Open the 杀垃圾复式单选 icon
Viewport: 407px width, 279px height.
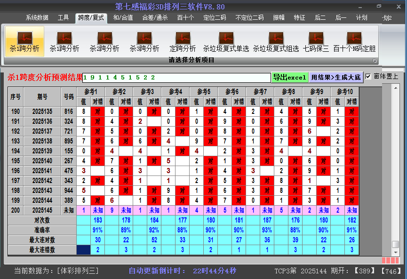pos(226,41)
